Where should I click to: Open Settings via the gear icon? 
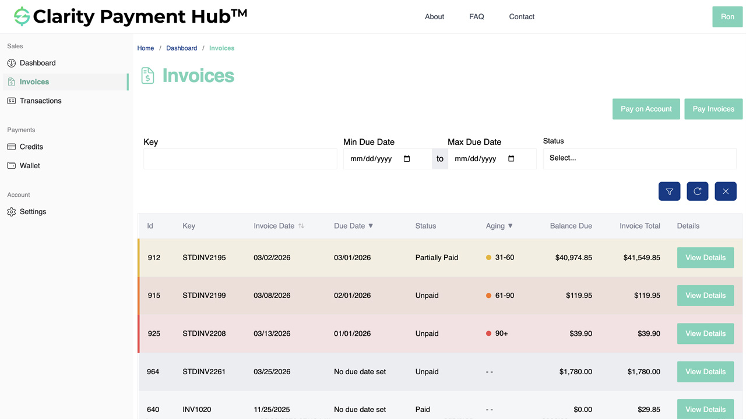pyautogui.click(x=11, y=212)
